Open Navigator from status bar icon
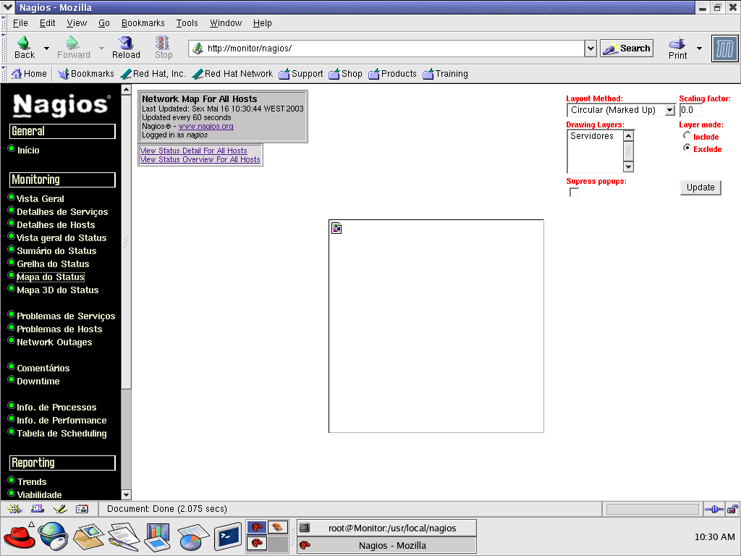Screen dimensions: 741x556 tap(14, 509)
